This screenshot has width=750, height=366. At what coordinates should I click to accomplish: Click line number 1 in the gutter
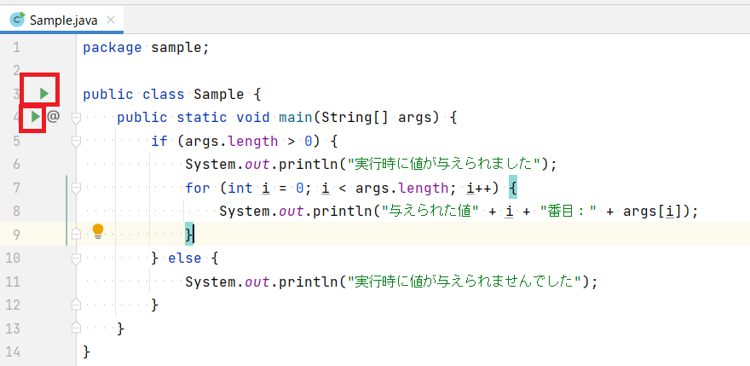pos(17,47)
